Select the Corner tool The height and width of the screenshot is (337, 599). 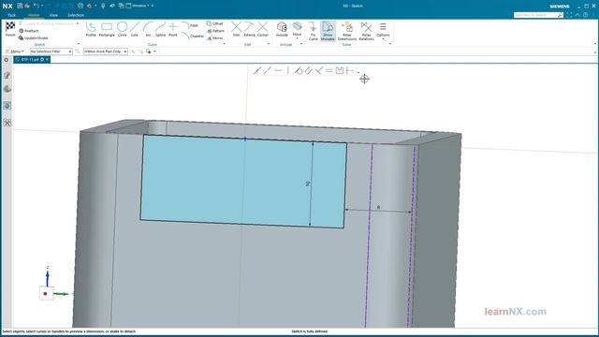262,29
